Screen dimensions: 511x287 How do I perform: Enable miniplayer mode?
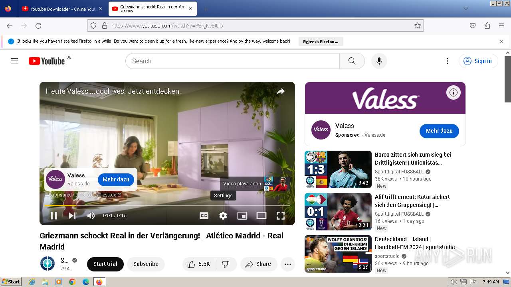coord(242,216)
